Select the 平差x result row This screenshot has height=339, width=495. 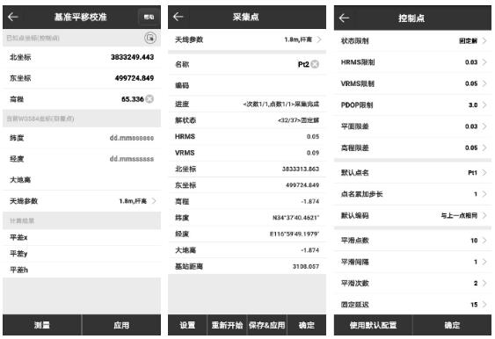coord(82,237)
